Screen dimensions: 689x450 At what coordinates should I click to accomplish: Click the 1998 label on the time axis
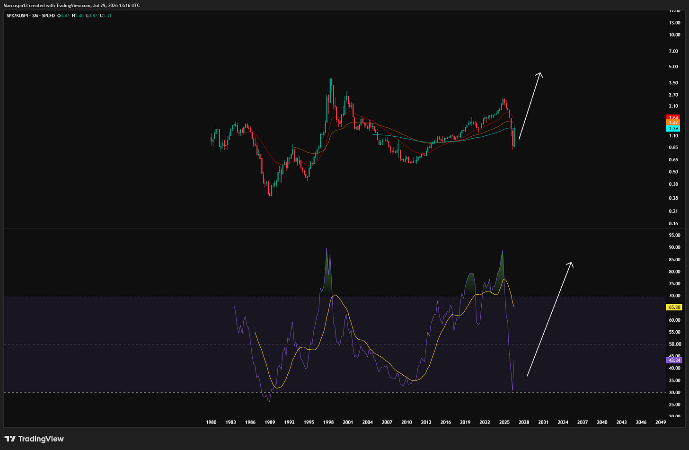click(328, 422)
